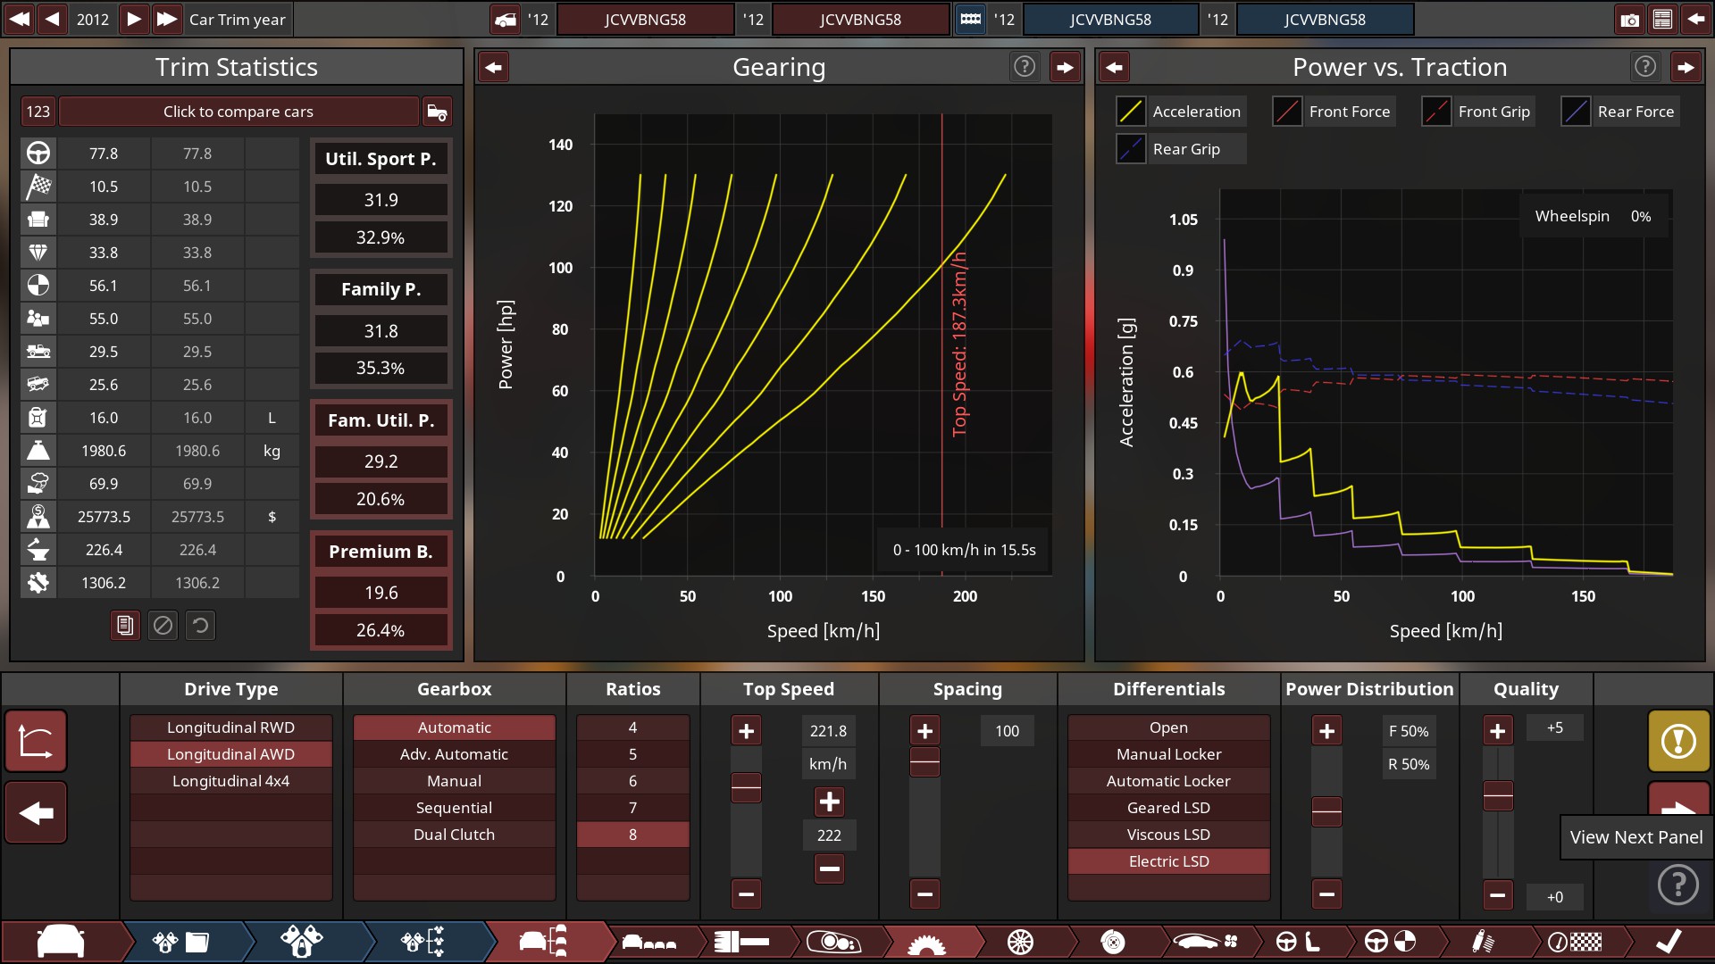1715x964 pixels.
Task: Click the Quality slider handle
Action: [x=1498, y=795]
